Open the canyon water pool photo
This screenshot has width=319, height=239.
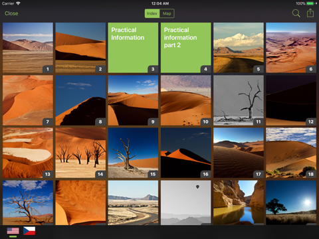point(239,202)
